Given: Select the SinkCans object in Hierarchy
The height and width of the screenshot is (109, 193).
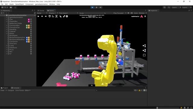Looking at the screenshot, I should (x=13, y=44).
